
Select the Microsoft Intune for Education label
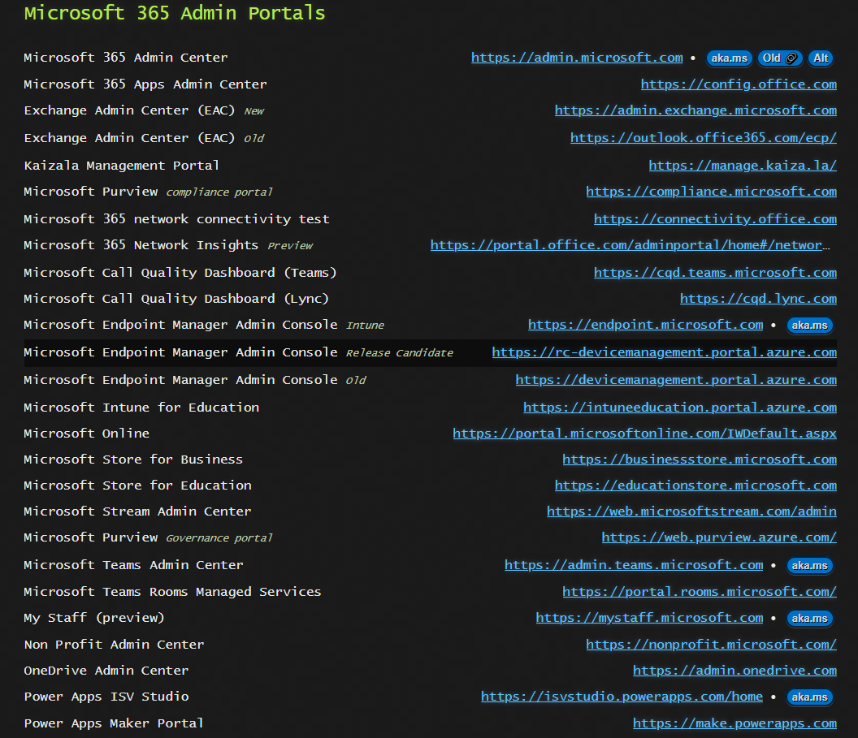141,408
